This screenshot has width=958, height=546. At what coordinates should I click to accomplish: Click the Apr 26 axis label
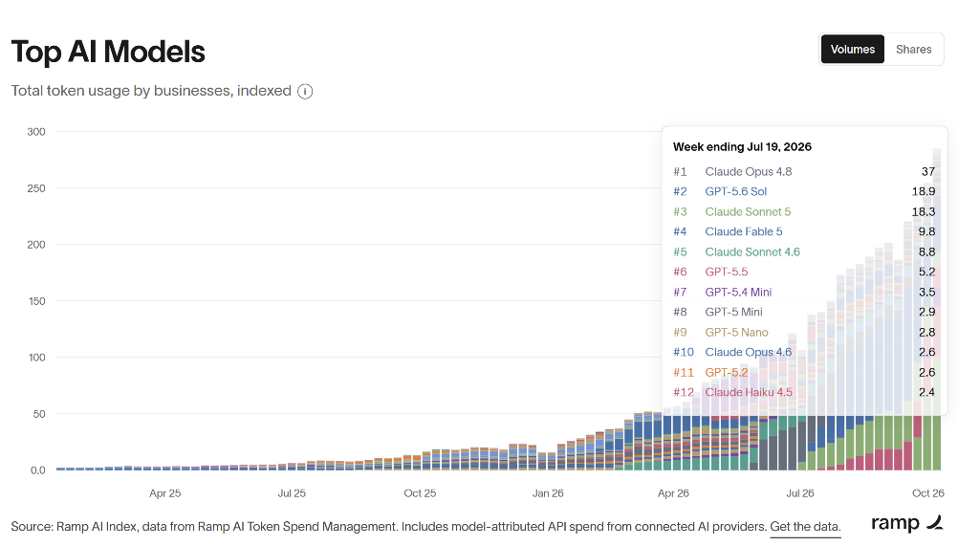pyautogui.click(x=673, y=493)
